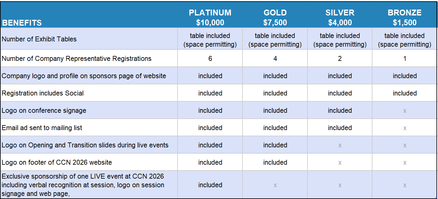Click the BRONZE $1,500 header cell
The width and height of the screenshot is (438, 199).
[x=405, y=17]
